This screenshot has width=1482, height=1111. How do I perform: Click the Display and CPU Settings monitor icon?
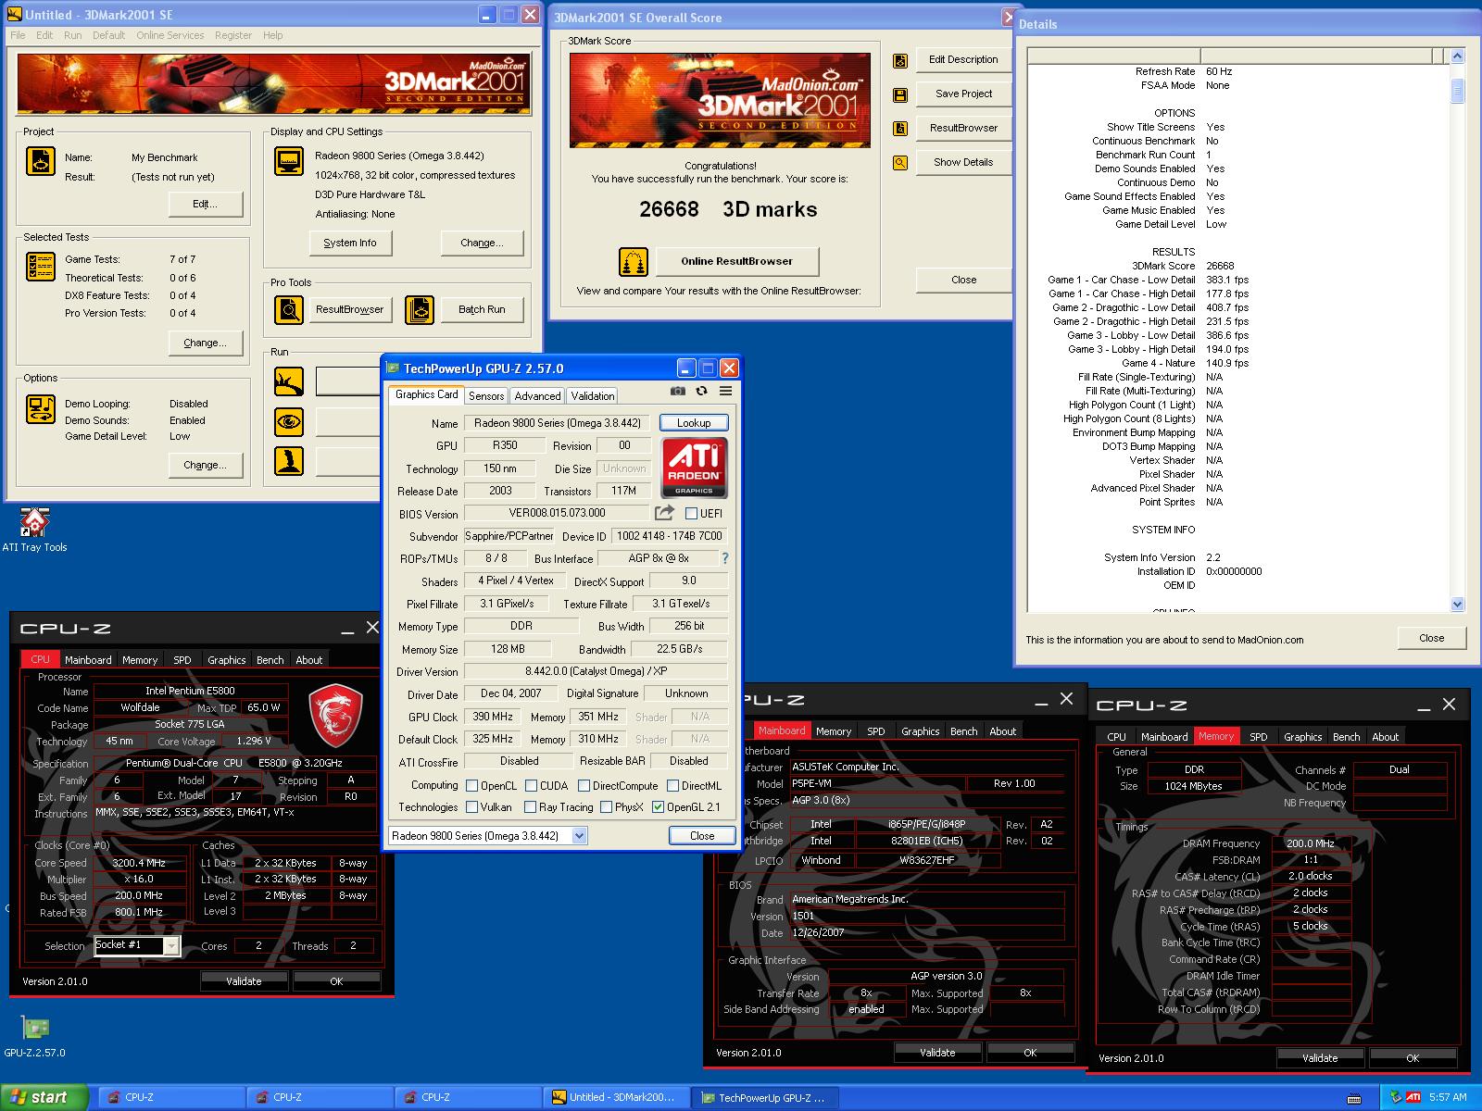pyautogui.click(x=289, y=161)
